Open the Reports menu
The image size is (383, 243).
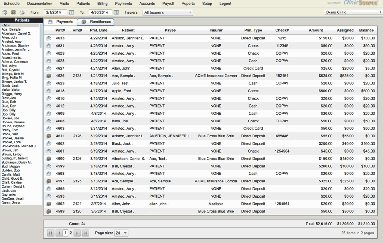tap(188, 4)
